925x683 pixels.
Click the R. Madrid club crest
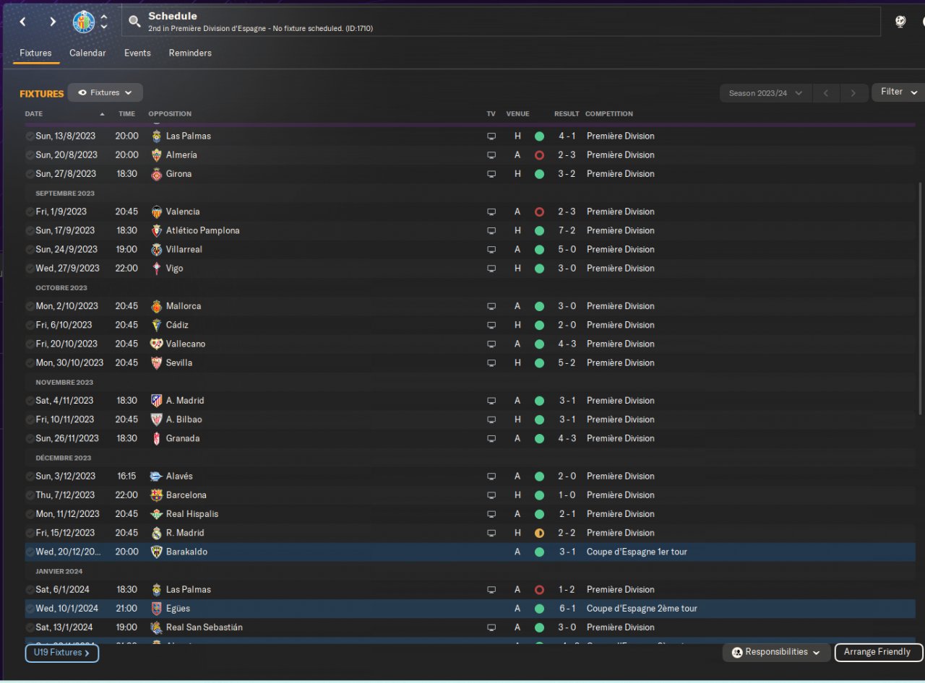(156, 533)
